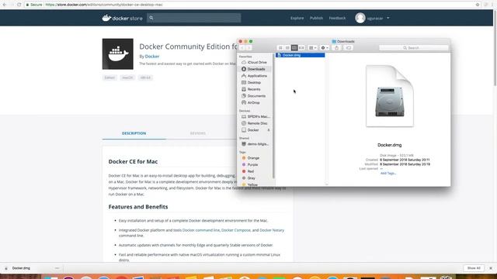Click the x86-64 tag chip

(145, 77)
